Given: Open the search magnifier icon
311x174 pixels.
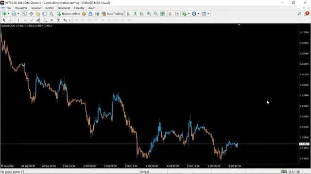Looking at the screenshot, I should [x=299, y=14].
